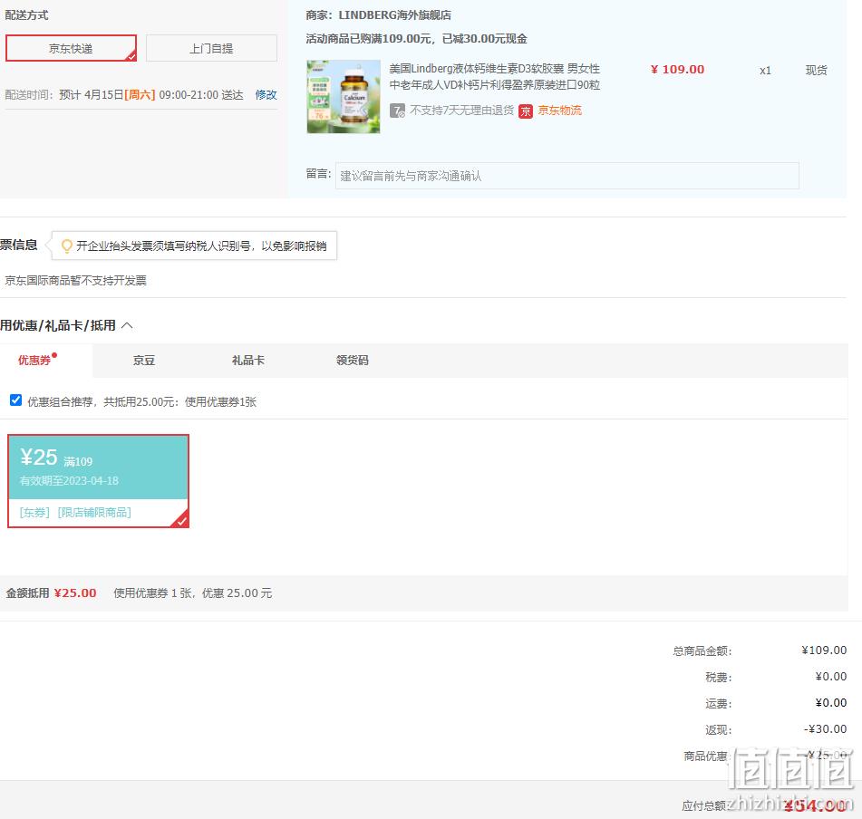
Task: Click the 现货 stock status text
Action: coord(817,70)
